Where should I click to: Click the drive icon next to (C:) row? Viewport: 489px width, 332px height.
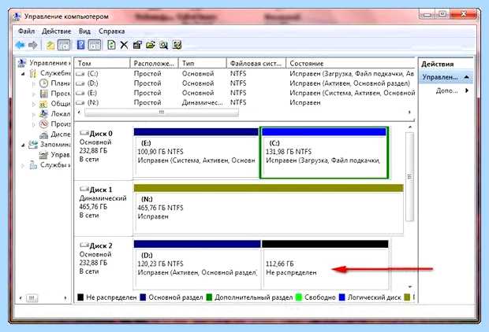click(x=80, y=74)
